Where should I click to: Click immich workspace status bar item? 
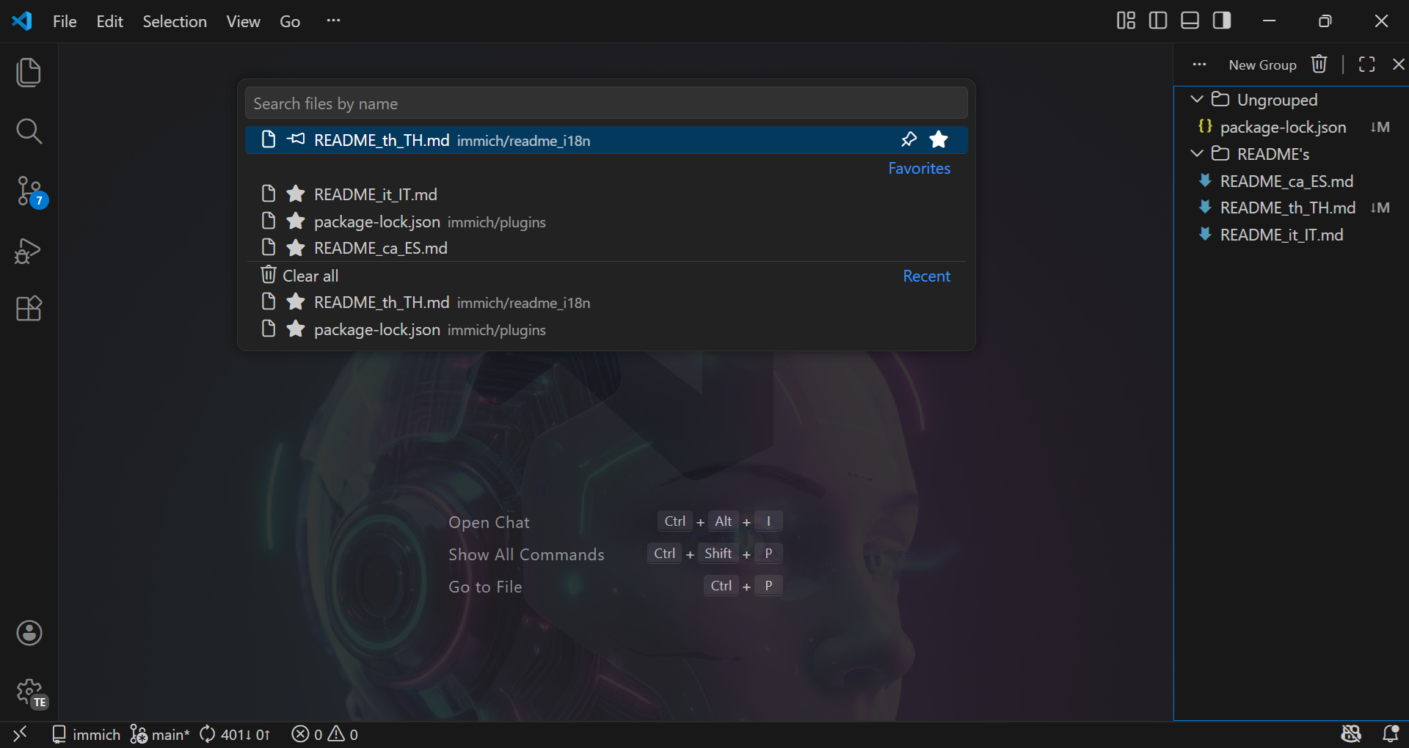pos(86,734)
